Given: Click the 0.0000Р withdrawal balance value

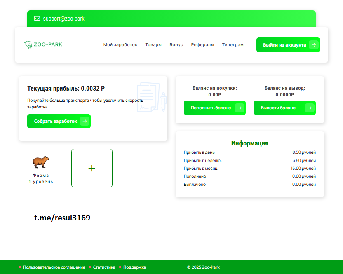Looking at the screenshot, I should [x=285, y=95].
